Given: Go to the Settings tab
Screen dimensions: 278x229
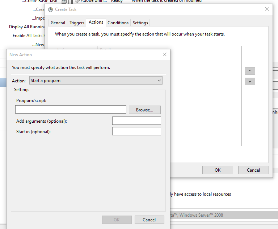Looking at the screenshot, I should [140, 23].
